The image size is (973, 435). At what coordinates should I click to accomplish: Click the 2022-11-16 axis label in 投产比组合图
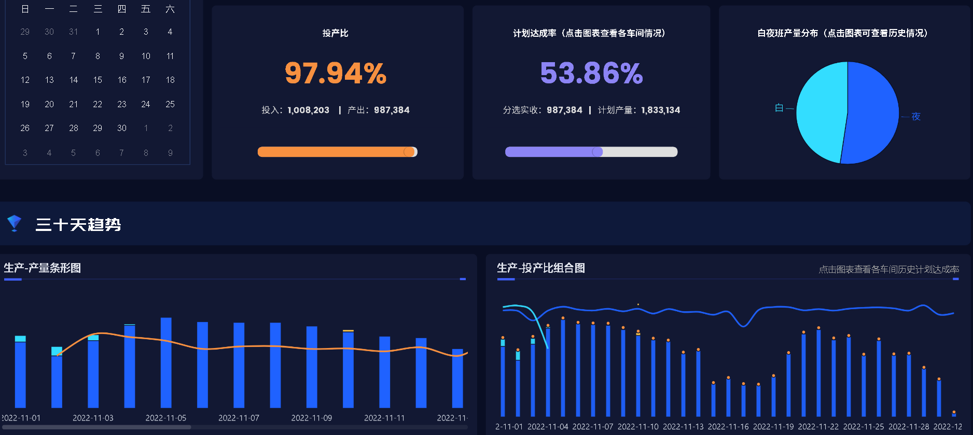[x=728, y=427]
